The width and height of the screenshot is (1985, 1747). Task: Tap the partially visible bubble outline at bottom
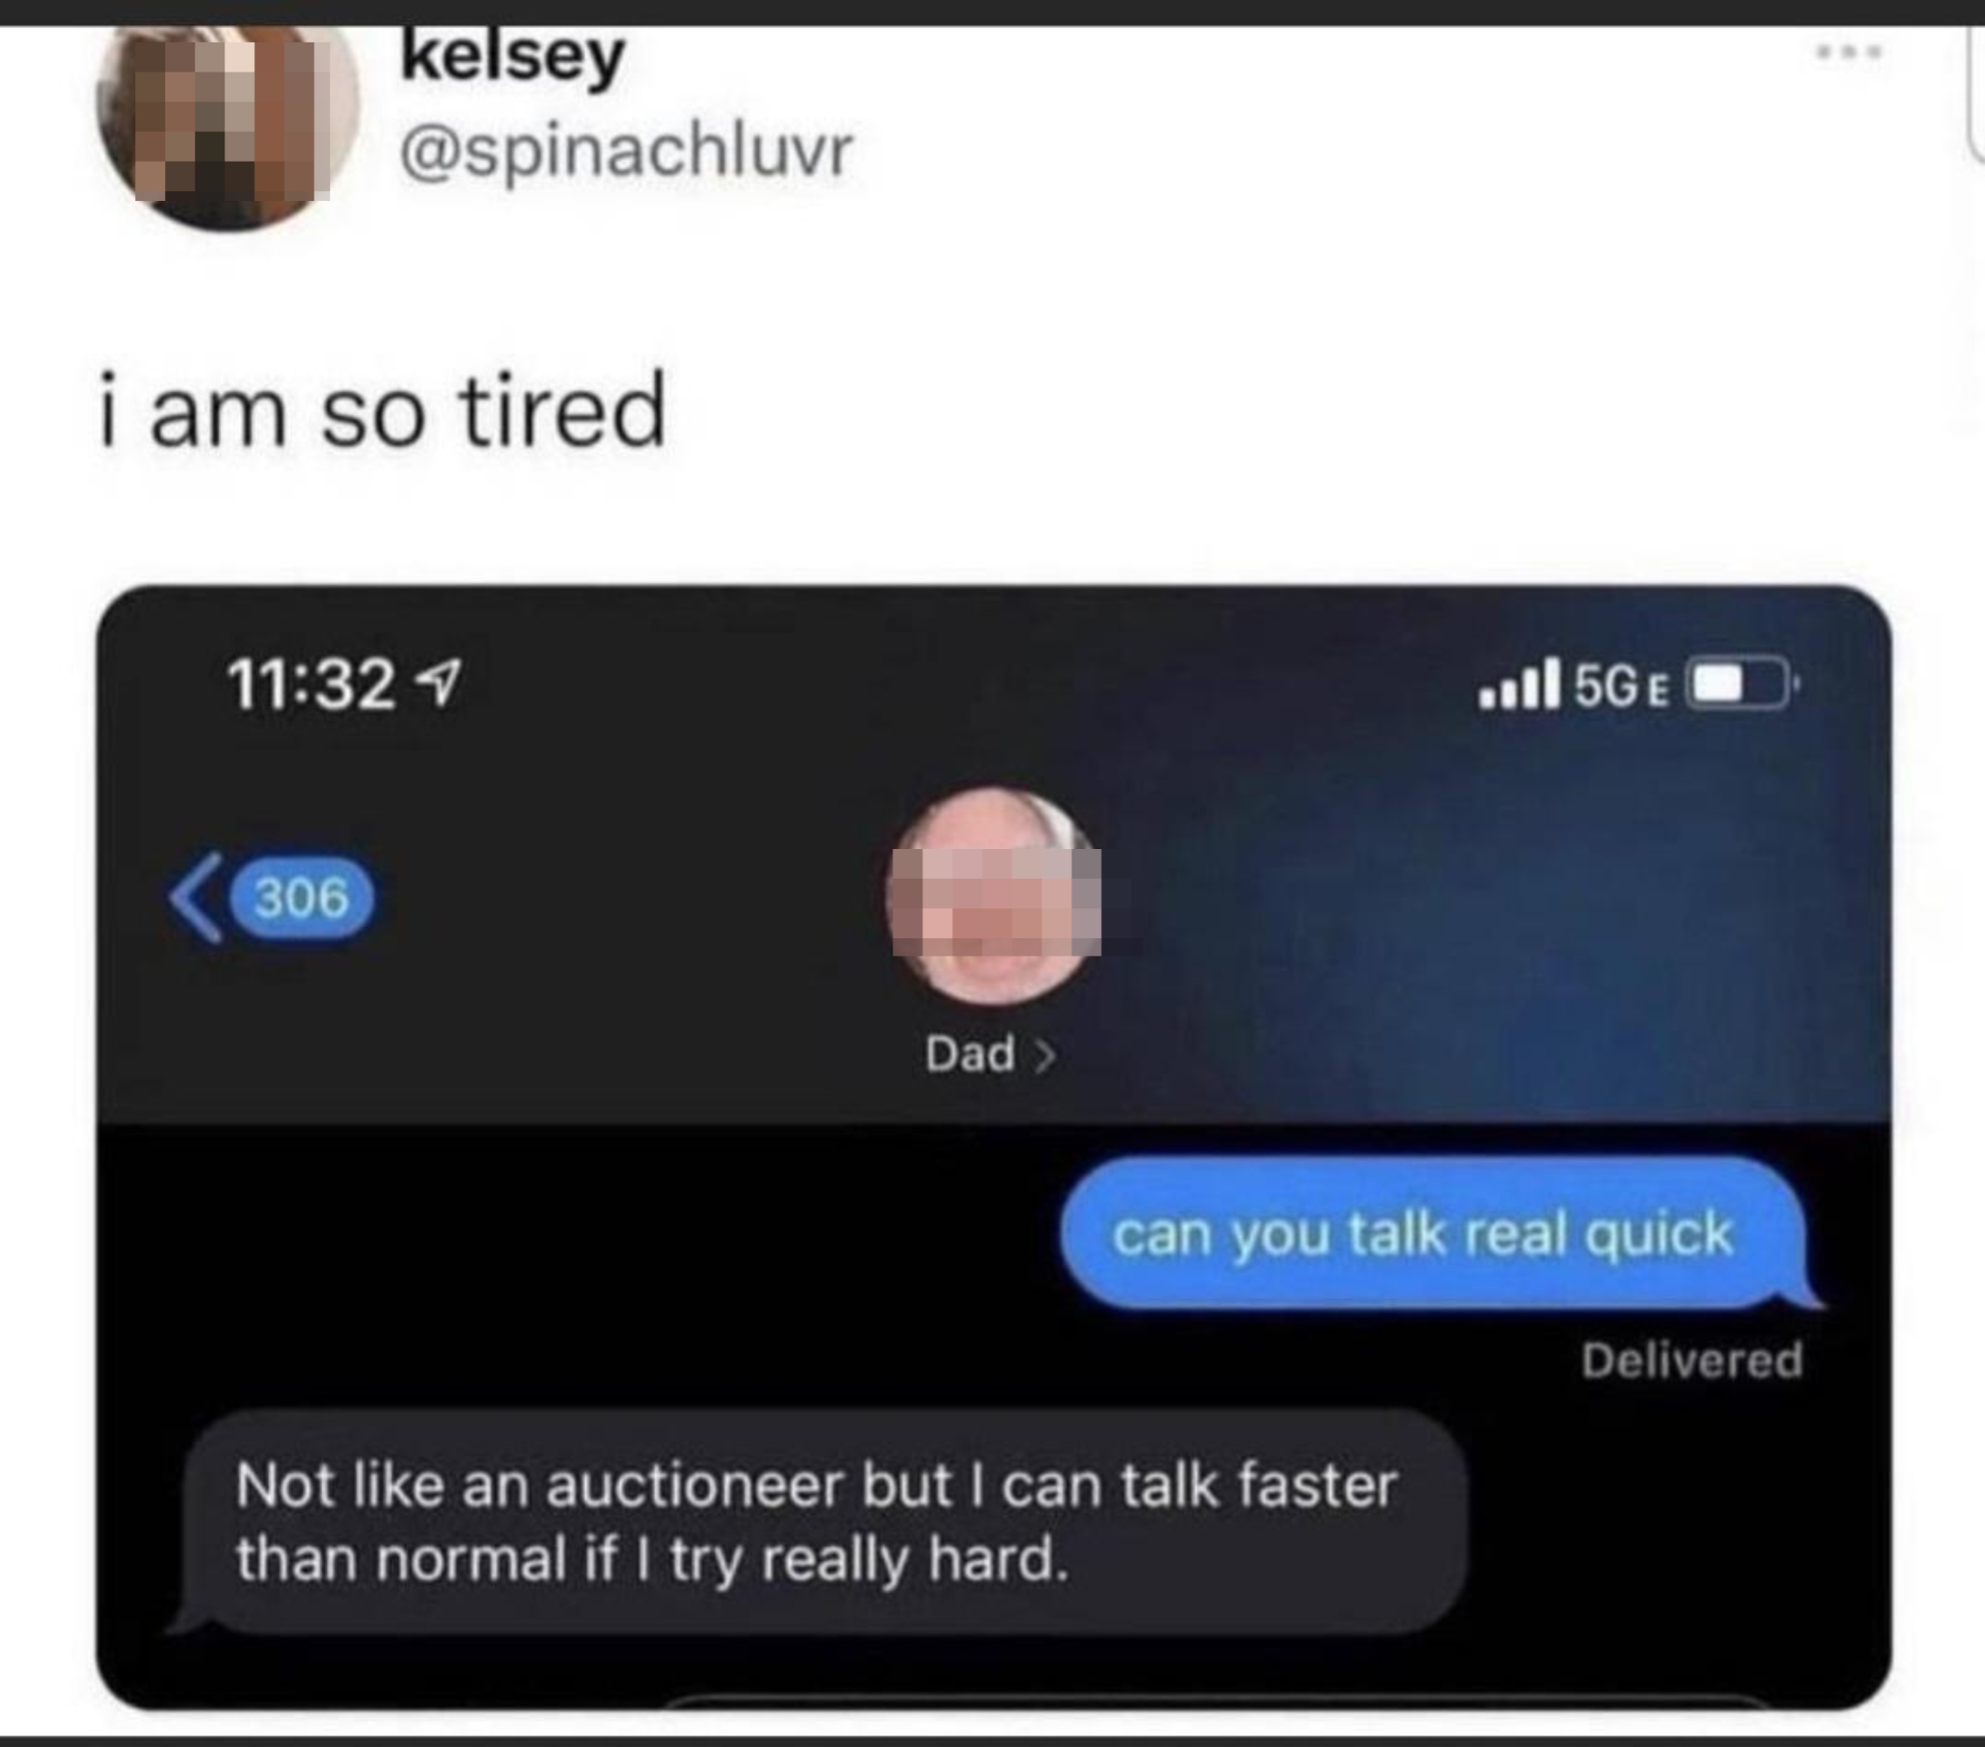(x=1219, y=1702)
